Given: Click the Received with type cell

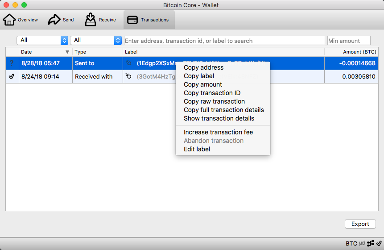Looking at the screenshot, I should point(98,76).
